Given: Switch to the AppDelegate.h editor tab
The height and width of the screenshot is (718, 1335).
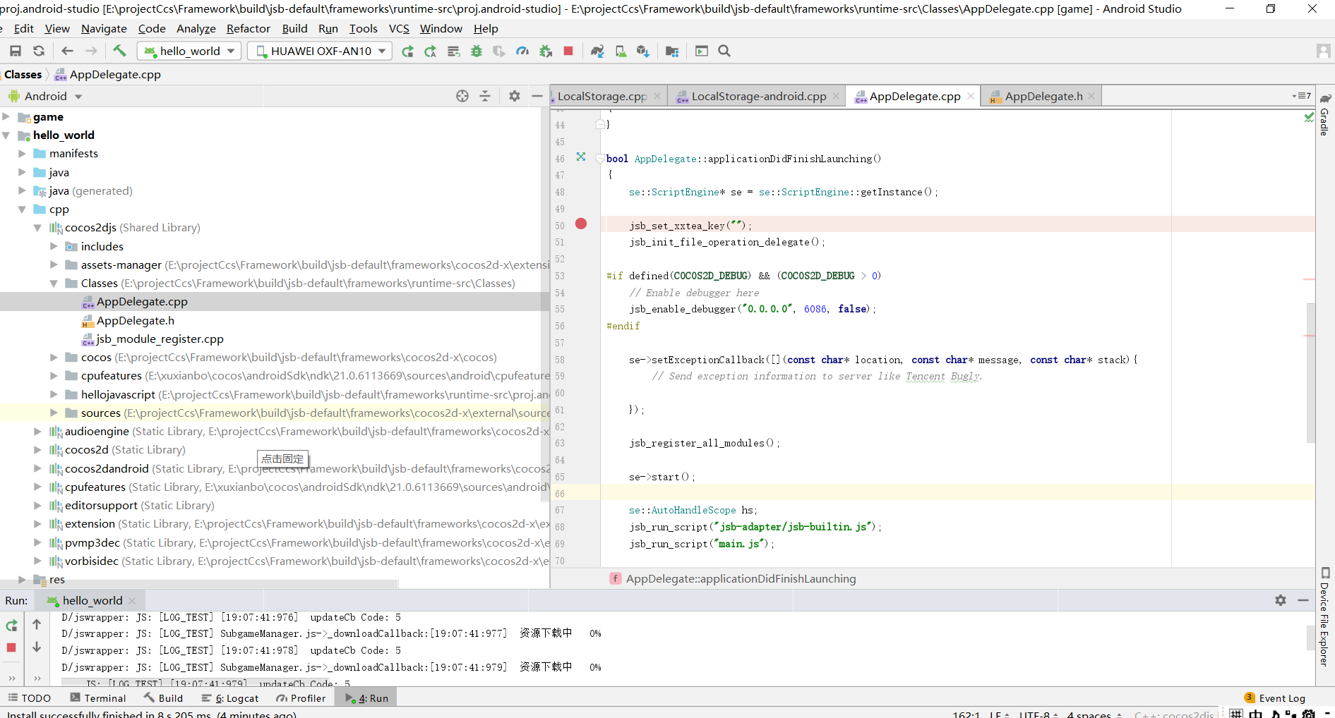Looking at the screenshot, I should 1043,96.
